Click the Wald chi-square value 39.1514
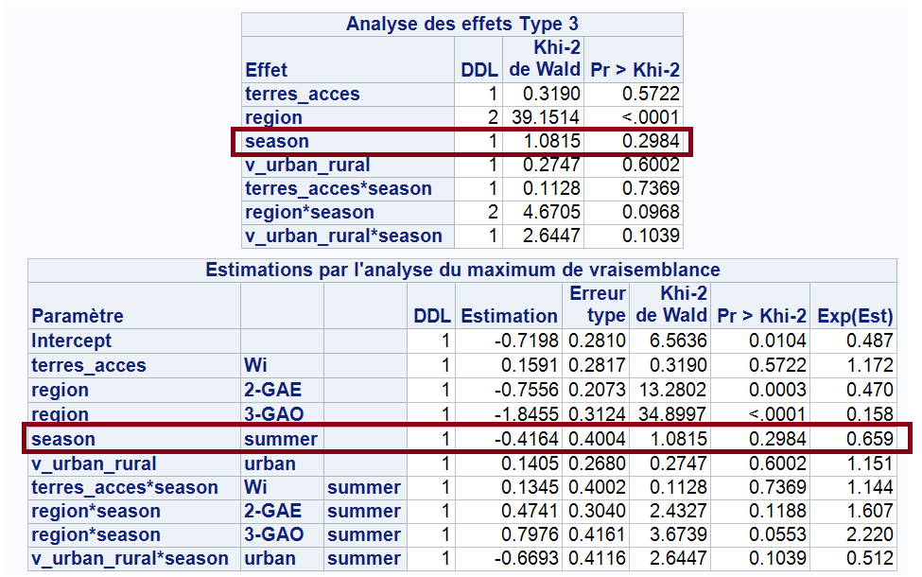Screen dimensions: 922x577 click(x=541, y=117)
